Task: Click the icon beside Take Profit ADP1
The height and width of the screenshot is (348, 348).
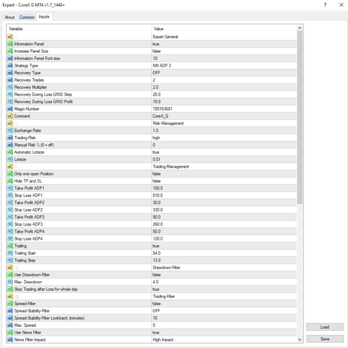Action: [x=10, y=188]
